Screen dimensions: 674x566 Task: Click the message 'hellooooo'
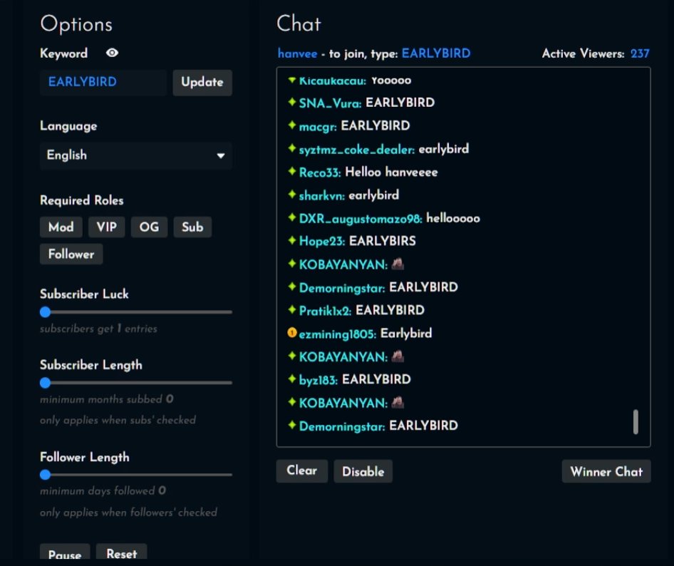pyautogui.click(x=453, y=218)
